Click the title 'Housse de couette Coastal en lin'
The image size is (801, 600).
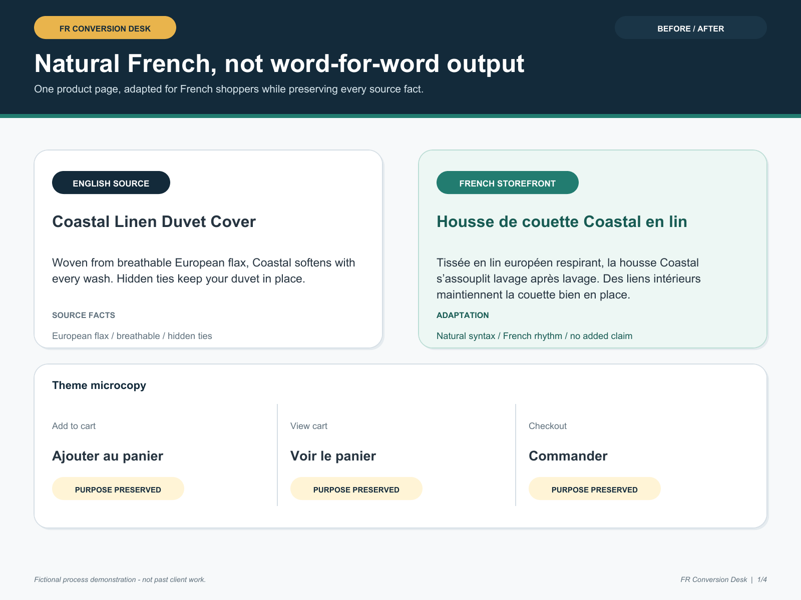(x=562, y=221)
